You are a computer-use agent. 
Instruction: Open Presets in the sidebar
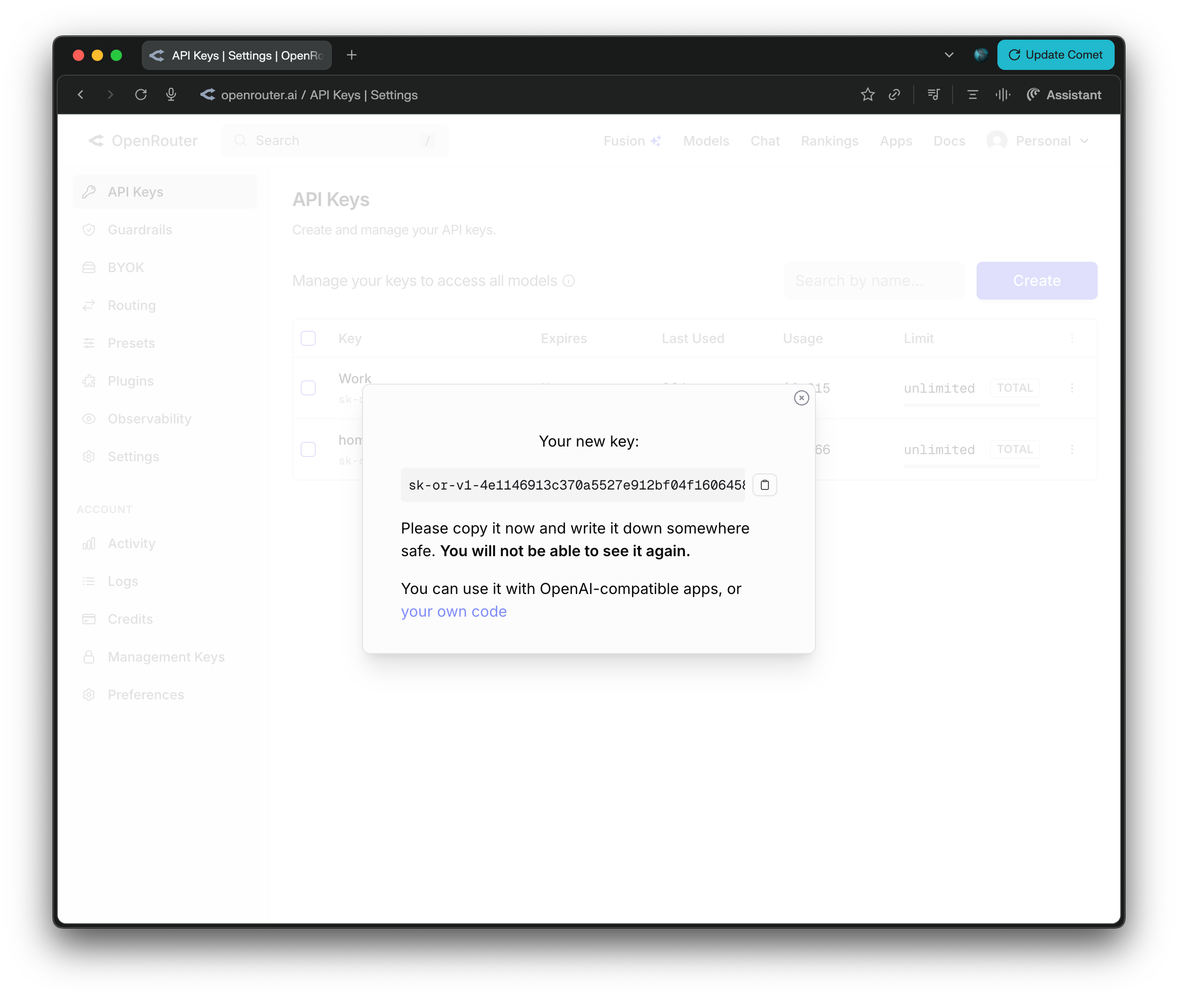[x=164, y=344]
